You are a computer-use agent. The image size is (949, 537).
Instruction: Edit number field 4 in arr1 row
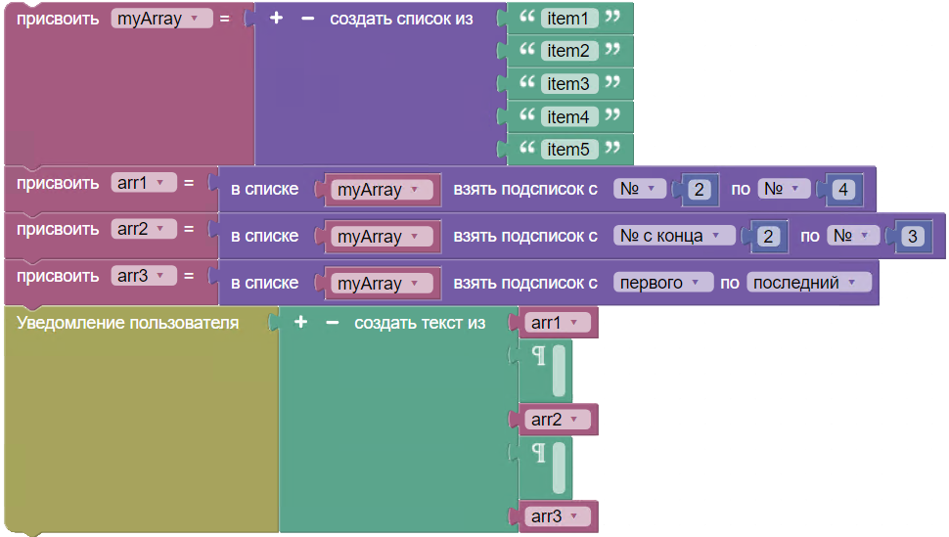click(x=843, y=190)
